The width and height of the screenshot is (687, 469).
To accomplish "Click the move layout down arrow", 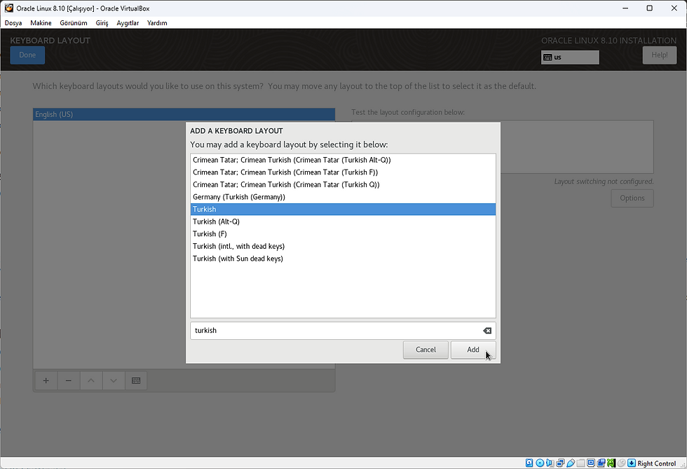I will tap(114, 381).
